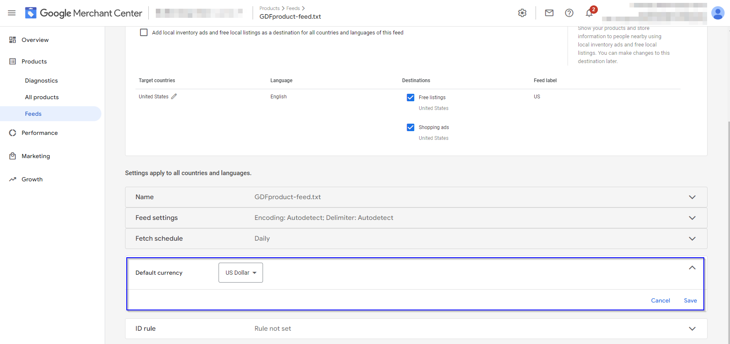The image size is (730, 344).
Task: Click the GDFproduct-feed.txt page title
Action: (x=290, y=17)
